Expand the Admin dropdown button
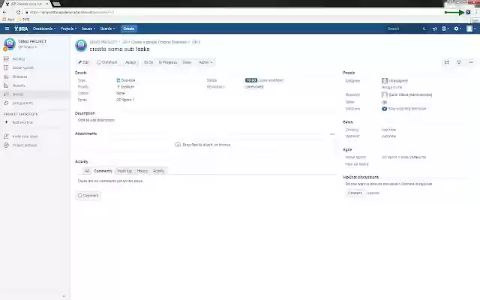This screenshot has height=300, width=480. [x=204, y=62]
